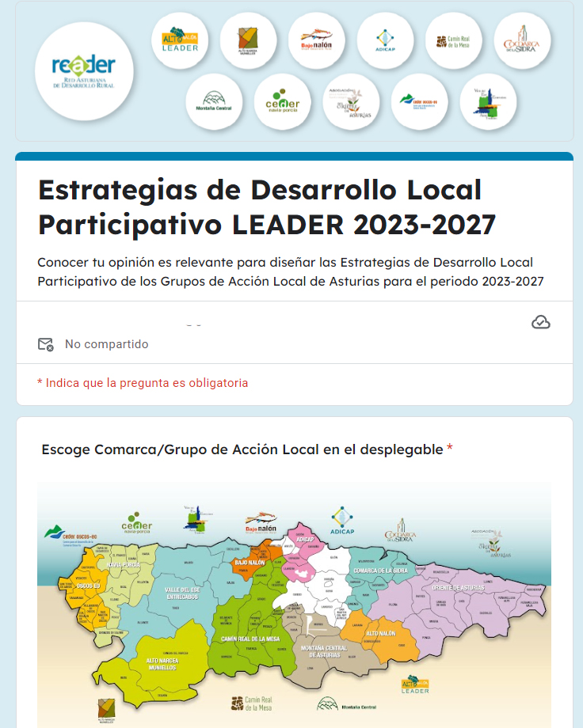Click the READER Red Asturiana logo in header
This screenshot has width=583, height=728.
84,71
